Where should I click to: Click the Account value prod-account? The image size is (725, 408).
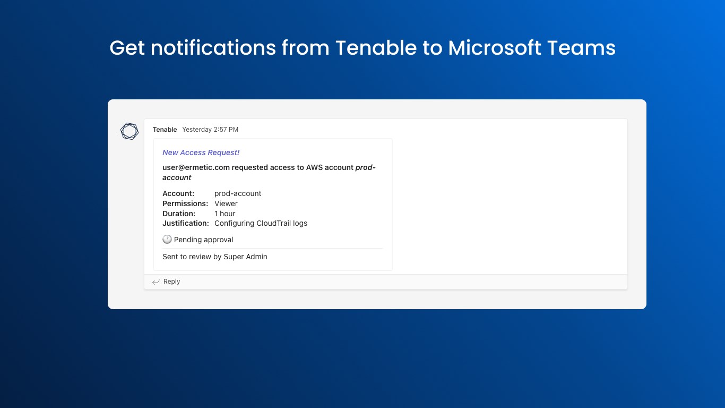[x=238, y=193]
